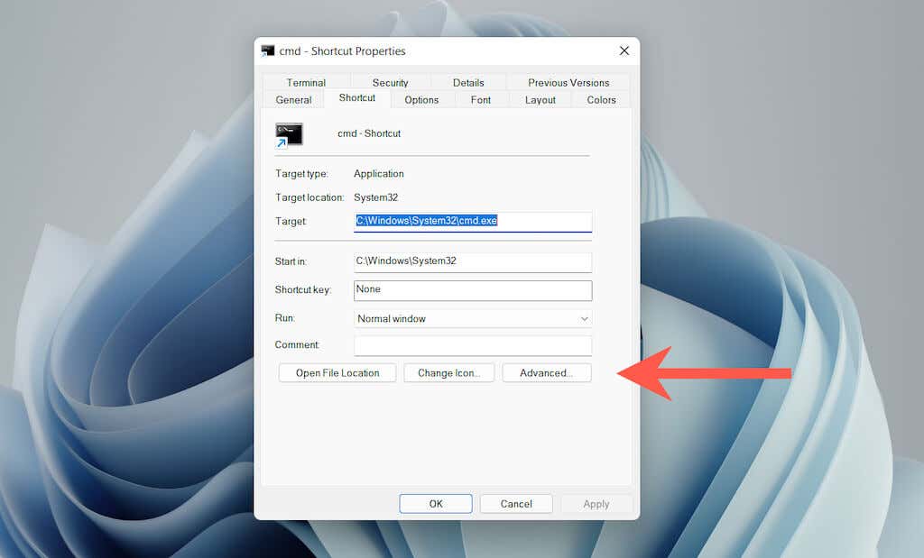Switch to the Terminal tab

pyautogui.click(x=306, y=82)
